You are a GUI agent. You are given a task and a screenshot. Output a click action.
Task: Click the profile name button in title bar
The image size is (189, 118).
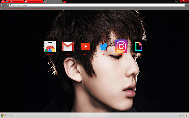(176, 1)
